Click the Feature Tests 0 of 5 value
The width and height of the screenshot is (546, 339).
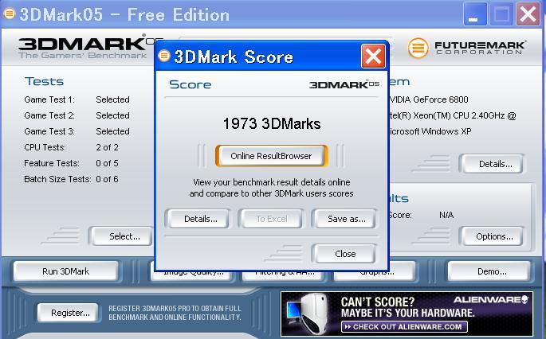[107, 163]
